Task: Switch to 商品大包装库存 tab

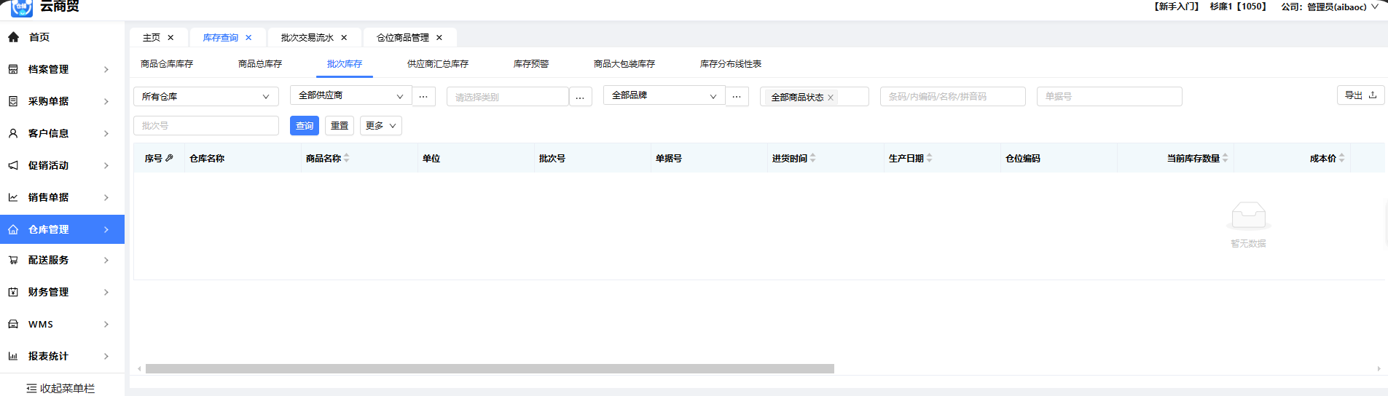Action: 624,64
